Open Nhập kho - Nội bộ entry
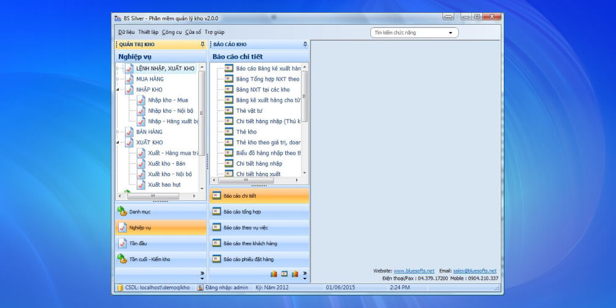 click(x=171, y=111)
